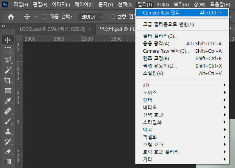This screenshot has height=168, width=235.
Task: Expand the 픽셀화 submenu
Action: click(182, 137)
